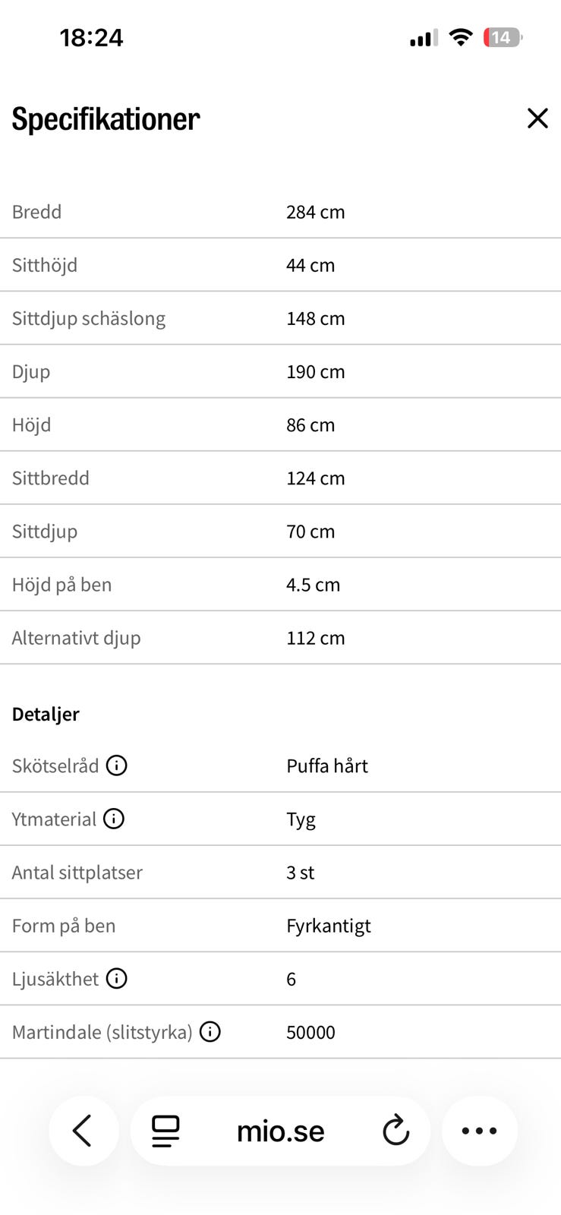This screenshot has height=1215, width=561.
Task: Tap the Detaljer section heading
Action: [46, 714]
